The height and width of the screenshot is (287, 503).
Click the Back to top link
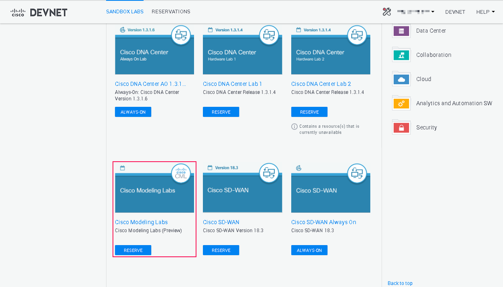pyautogui.click(x=400, y=283)
